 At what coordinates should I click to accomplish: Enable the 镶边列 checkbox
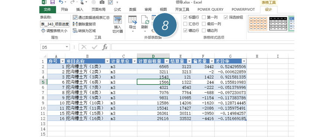tap(204, 31)
